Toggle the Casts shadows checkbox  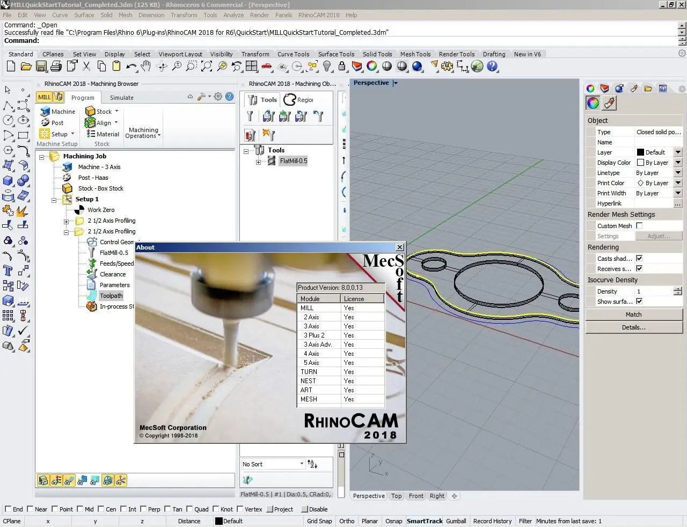pos(639,259)
